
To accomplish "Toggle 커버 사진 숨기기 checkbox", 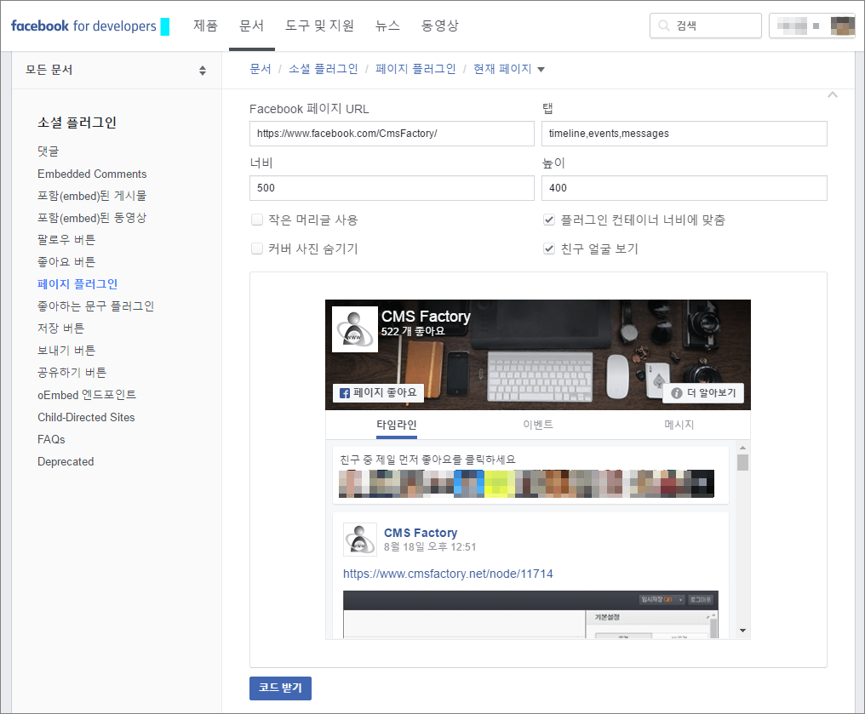I will [256, 248].
